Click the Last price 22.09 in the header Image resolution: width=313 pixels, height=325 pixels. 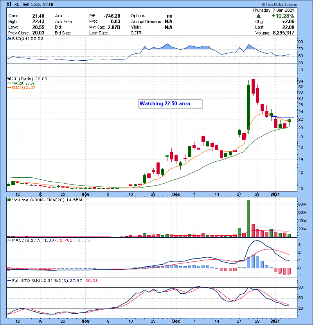click(288, 27)
